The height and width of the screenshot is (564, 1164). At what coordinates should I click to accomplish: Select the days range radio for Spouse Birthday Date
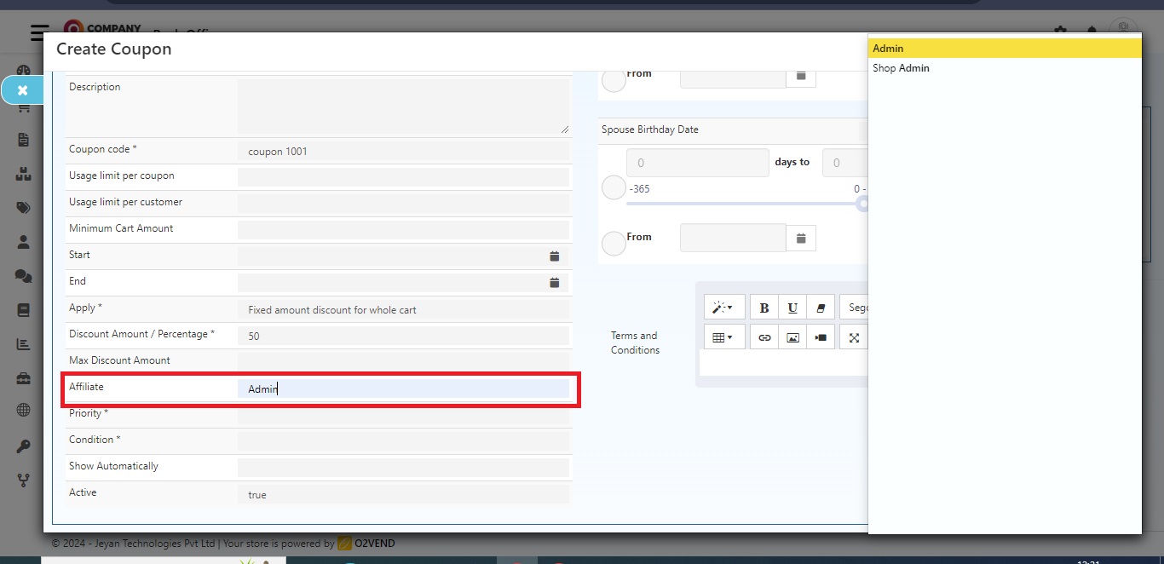click(613, 187)
